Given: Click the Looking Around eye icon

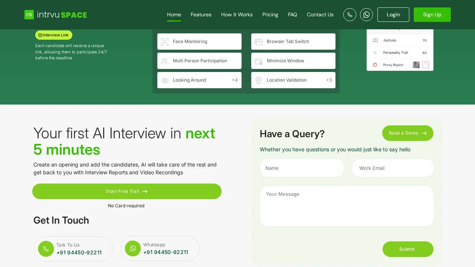Looking at the screenshot, I should pos(165,80).
